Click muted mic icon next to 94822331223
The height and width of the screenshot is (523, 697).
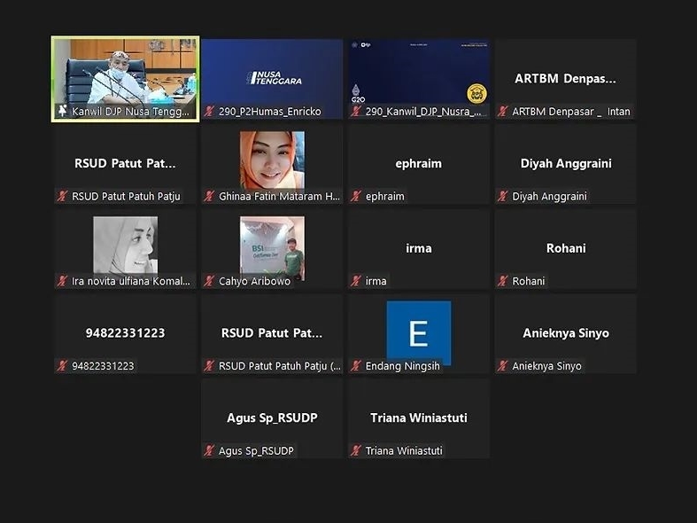(x=63, y=366)
